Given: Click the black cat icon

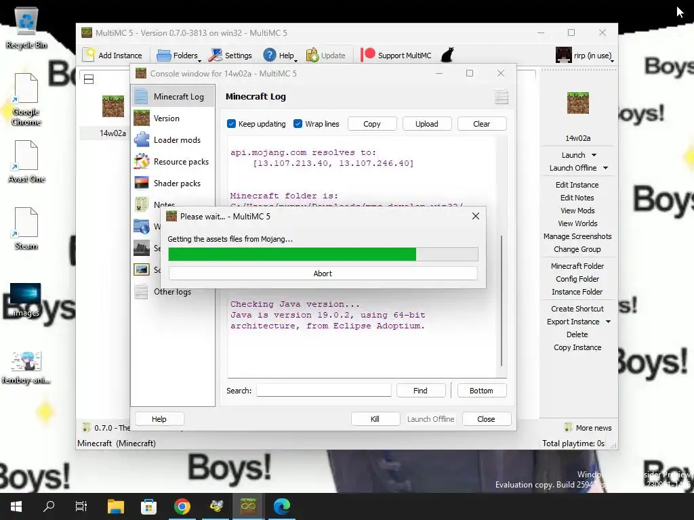Looking at the screenshot, I should click(447, 55).
